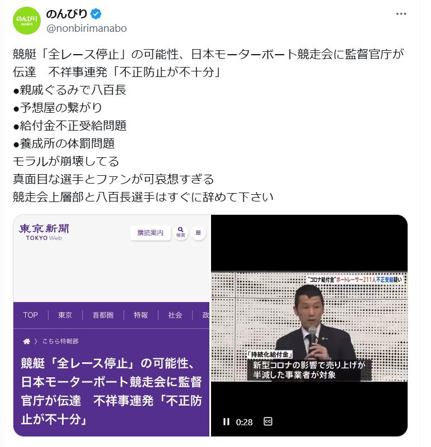Open the hamburger menu on 東京新聞
The height and width of the screenshot is (447, 431).
(198, 233)
